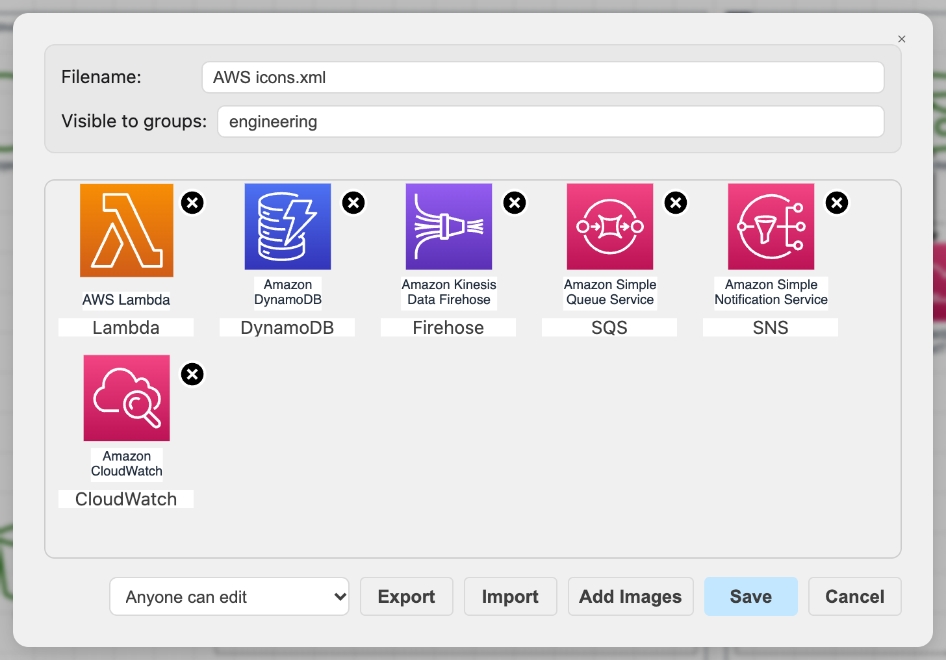
Task: Click the 'Amazon CloudWatch' caption text
Action: [127, 464]
